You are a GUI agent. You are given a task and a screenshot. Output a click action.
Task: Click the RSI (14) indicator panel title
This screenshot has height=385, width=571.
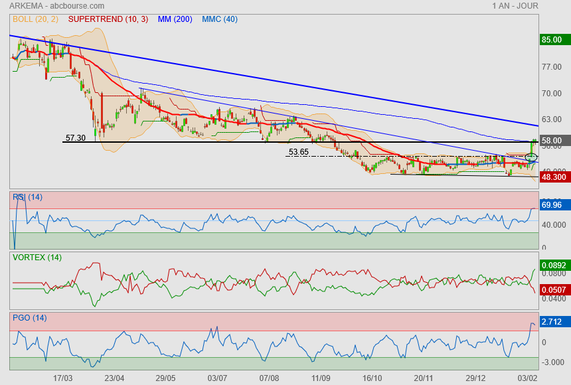click(x=27, y=196)
